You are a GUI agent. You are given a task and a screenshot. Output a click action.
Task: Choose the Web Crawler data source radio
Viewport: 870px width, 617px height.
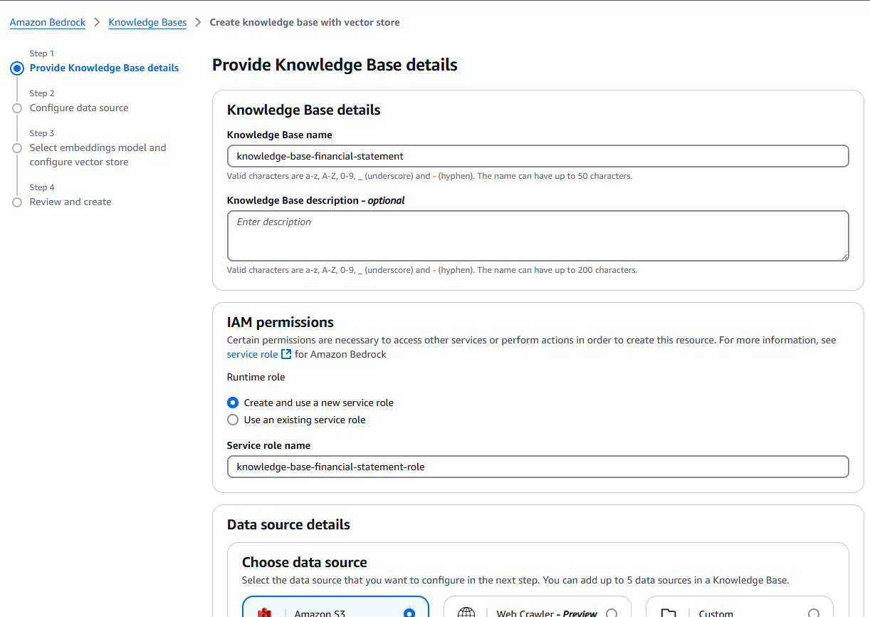pyautogui.click(x=611, y=613)
